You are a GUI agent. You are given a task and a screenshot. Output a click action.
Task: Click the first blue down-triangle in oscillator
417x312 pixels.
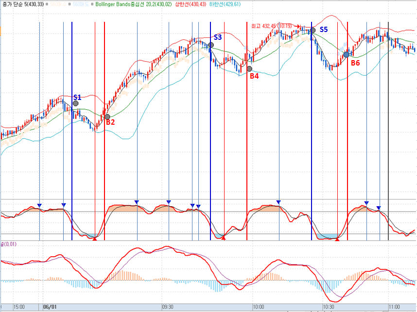[39, 205]
